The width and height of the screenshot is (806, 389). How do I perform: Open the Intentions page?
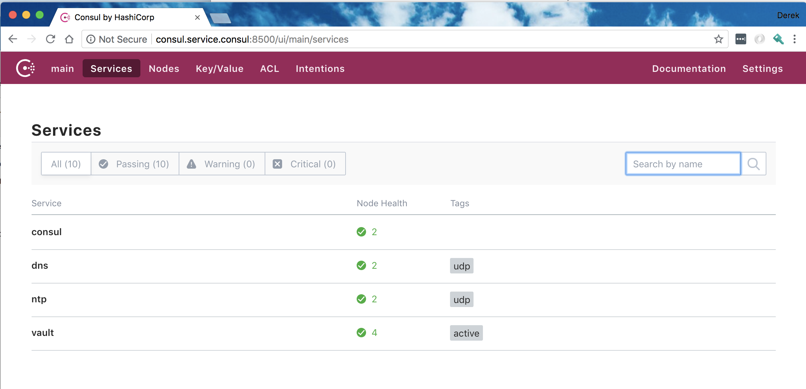320,69
